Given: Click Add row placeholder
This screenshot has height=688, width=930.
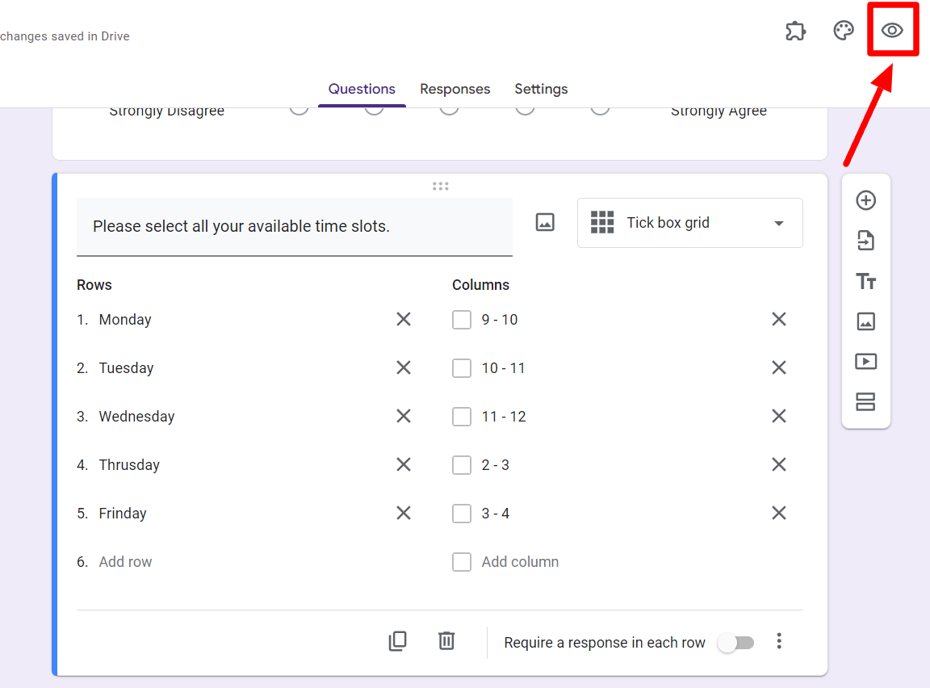Looking at the screenshot, I should coord(126,562).
